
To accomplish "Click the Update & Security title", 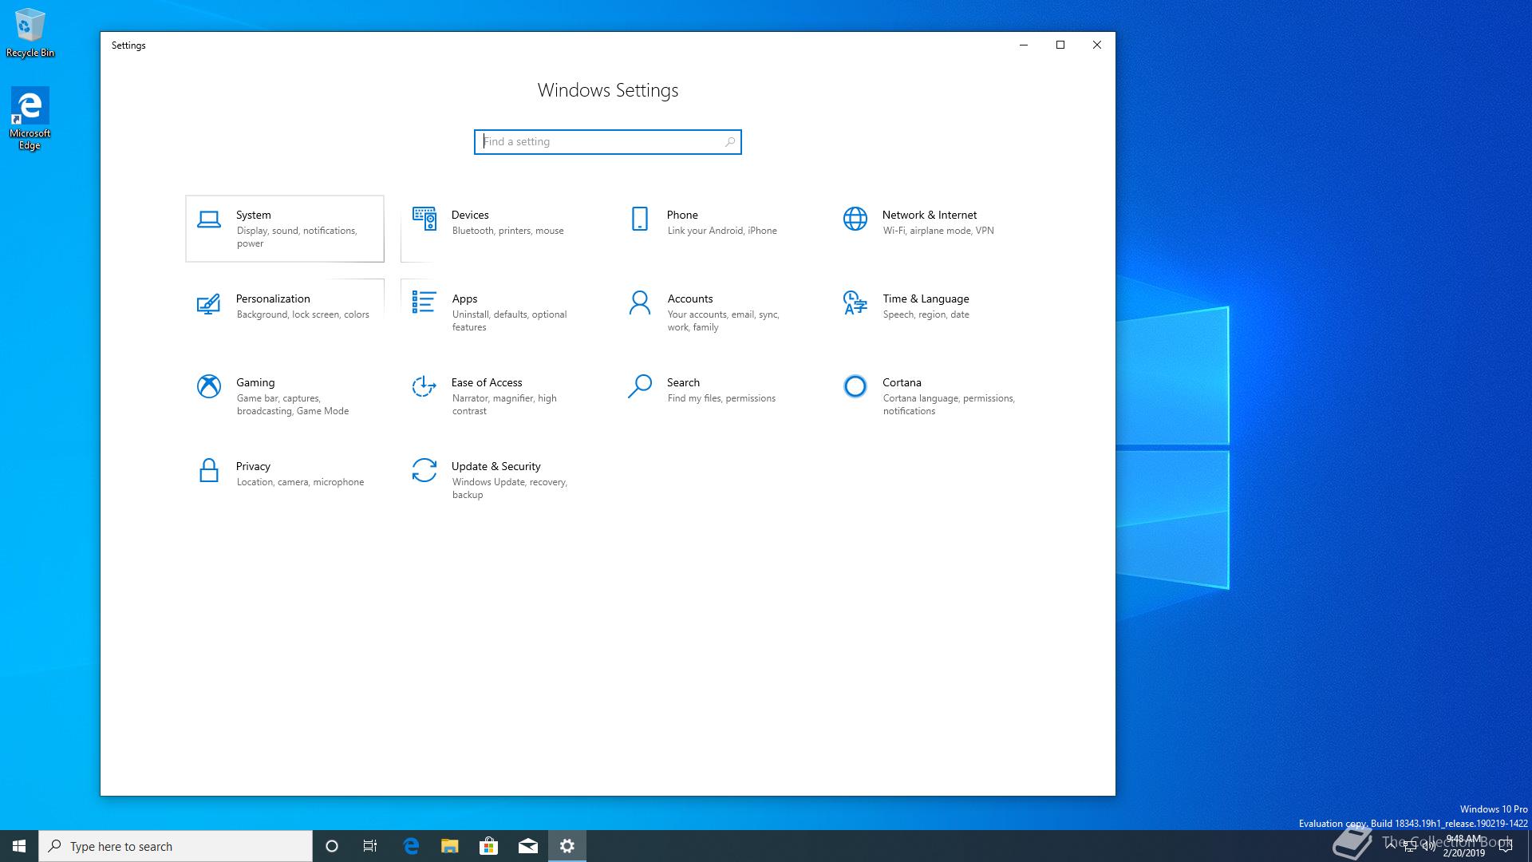I will click(496, 466).
